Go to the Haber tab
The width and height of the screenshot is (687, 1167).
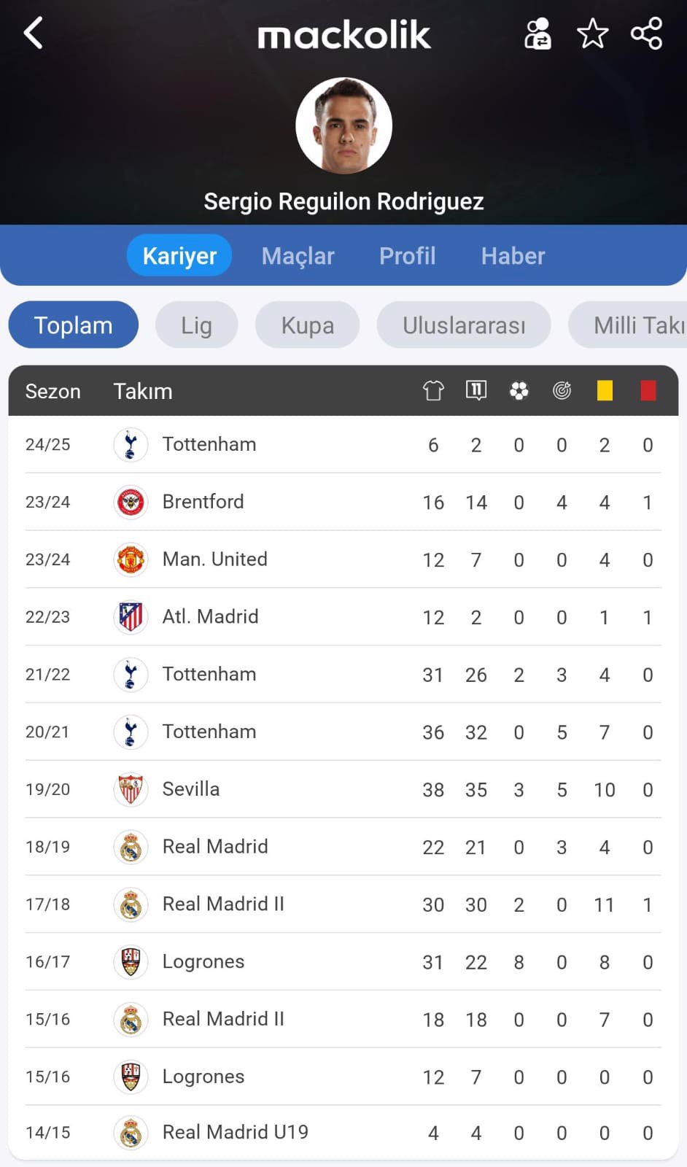point(513,256)
